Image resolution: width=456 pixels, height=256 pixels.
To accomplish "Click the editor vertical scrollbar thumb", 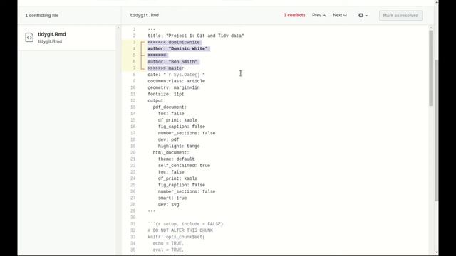I will point(431,68).
